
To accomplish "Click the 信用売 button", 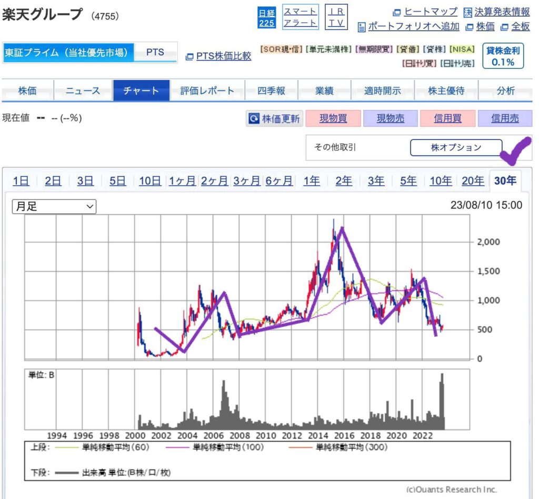I will [505, 118].
